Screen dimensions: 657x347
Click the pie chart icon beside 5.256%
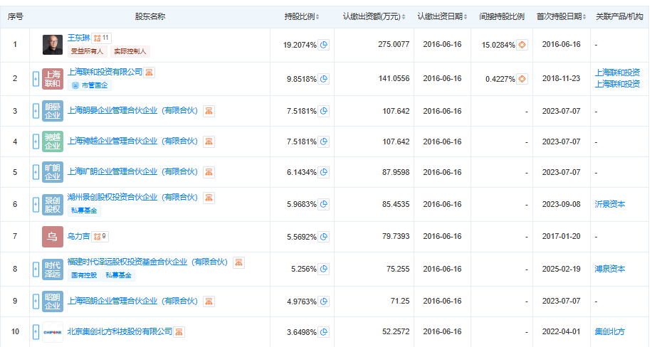point(324,269)
